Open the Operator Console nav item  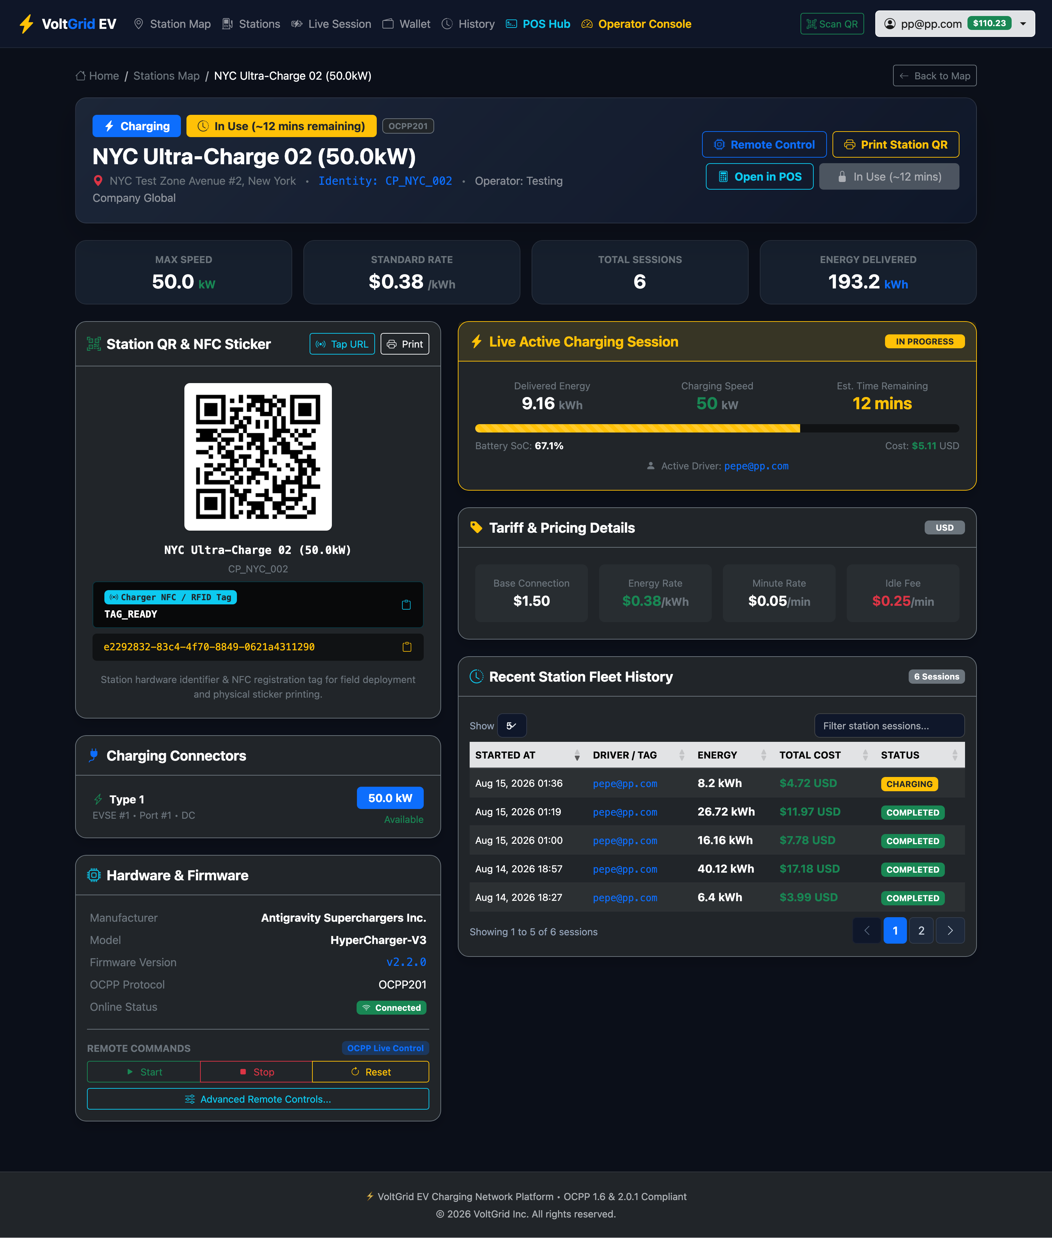click(636, 24)
